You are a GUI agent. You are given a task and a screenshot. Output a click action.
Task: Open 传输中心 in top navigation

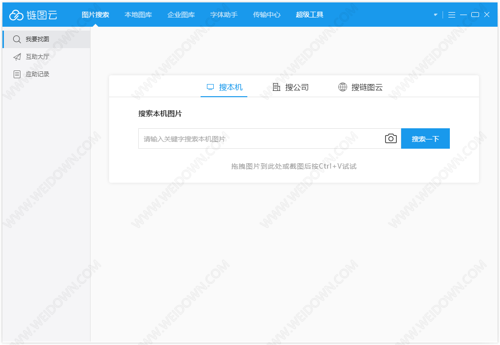[267, 15]
